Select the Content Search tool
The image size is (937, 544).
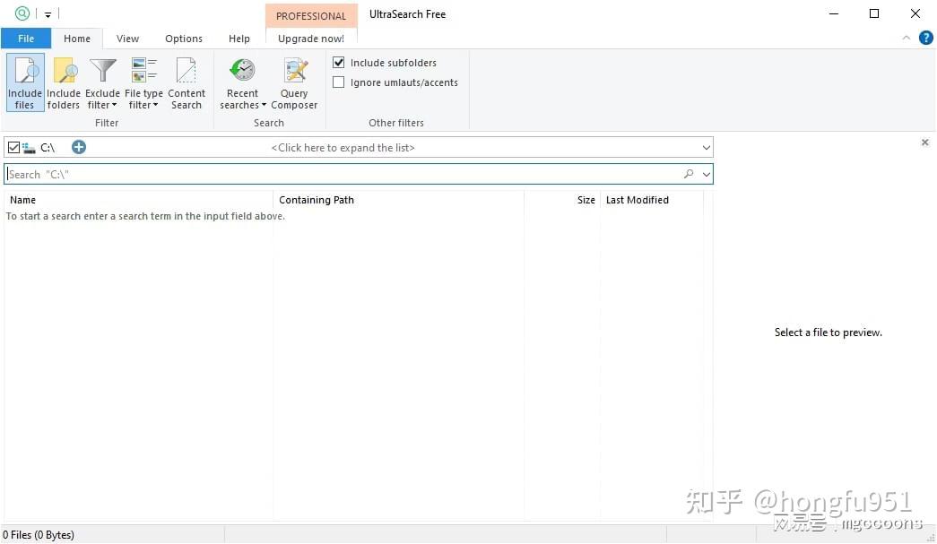187,82
